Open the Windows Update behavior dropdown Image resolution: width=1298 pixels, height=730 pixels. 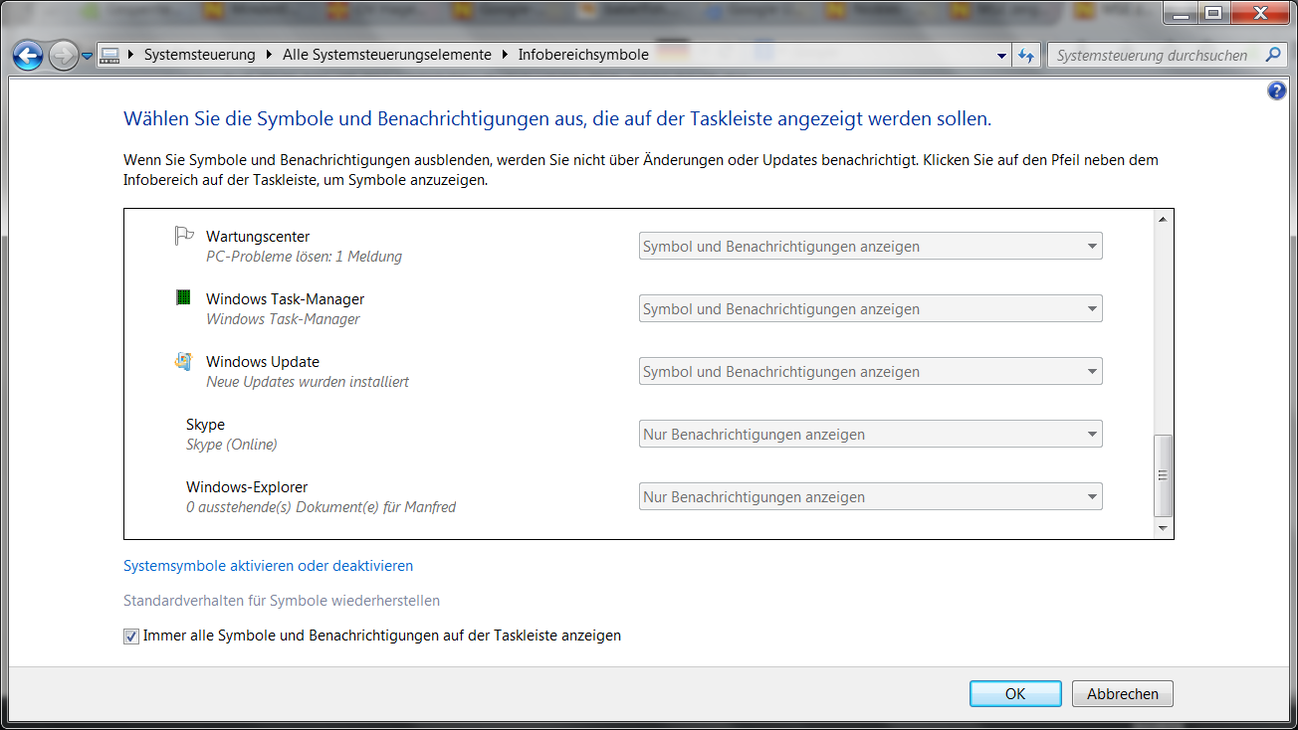(x=870, y=371)
